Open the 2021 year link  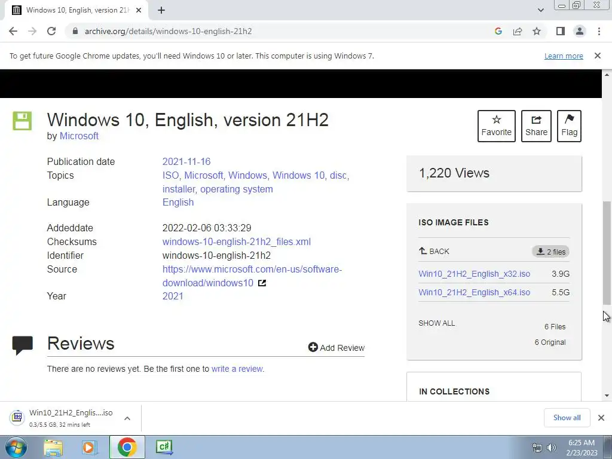tap(173, 296)
